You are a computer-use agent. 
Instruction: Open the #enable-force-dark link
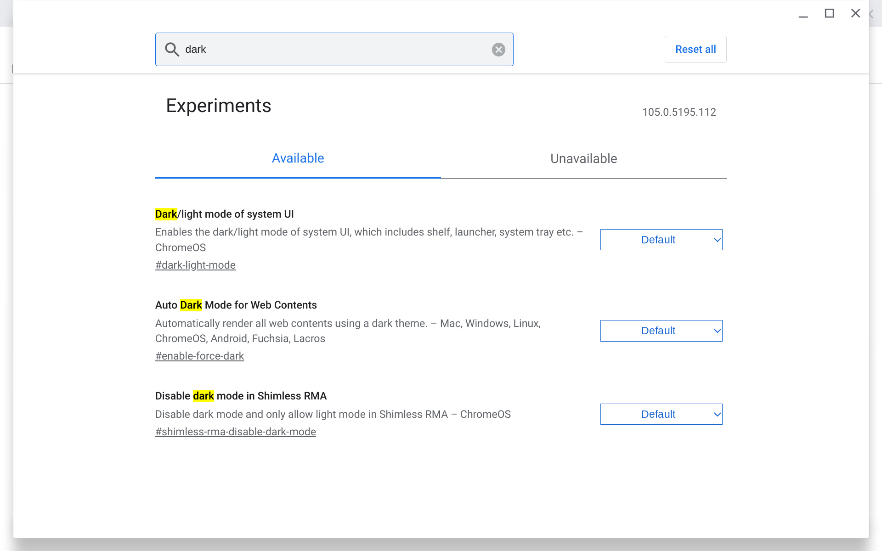coord(199,356)
